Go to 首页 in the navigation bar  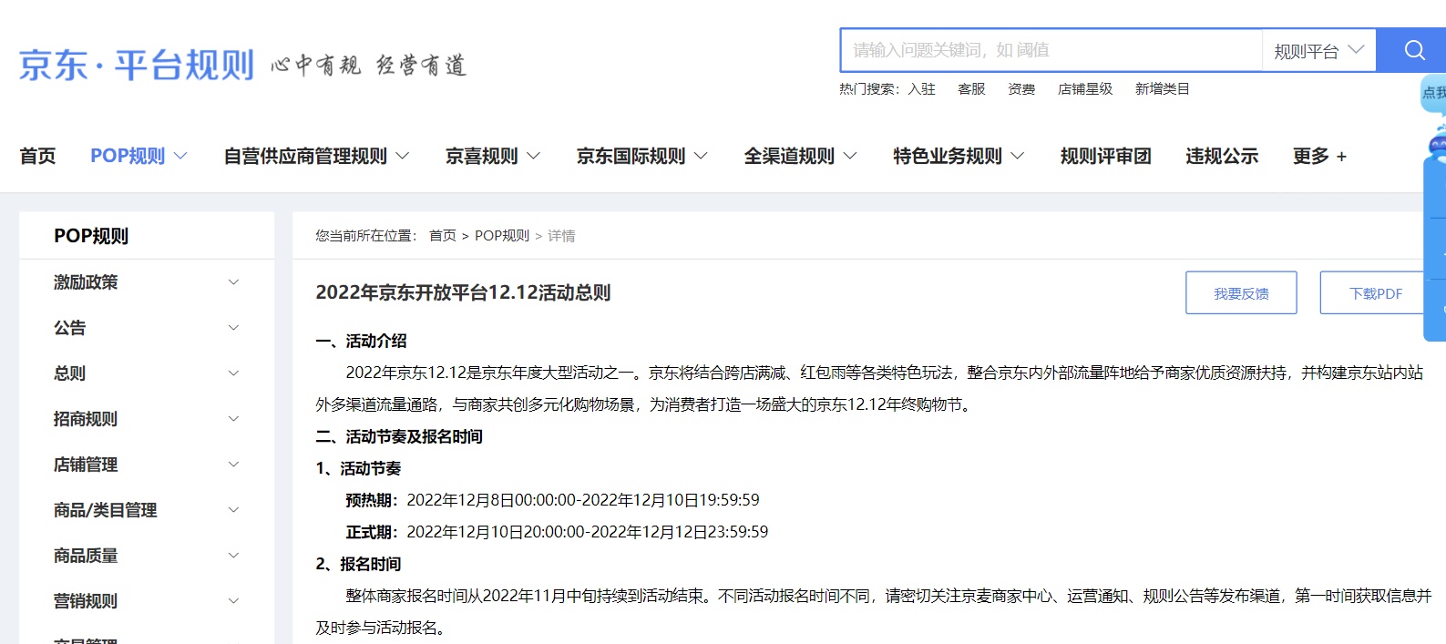(x=37, y=156)
